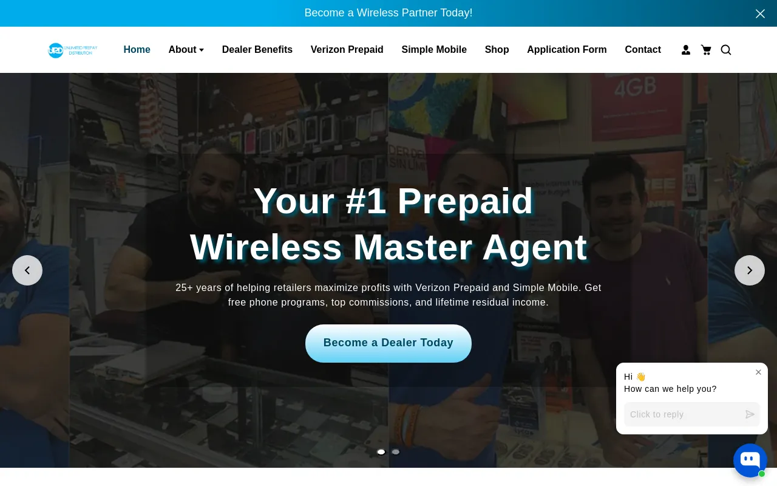The image size is (777, 486).
Task: Advance to next hero slide
Action: point(750,270)
